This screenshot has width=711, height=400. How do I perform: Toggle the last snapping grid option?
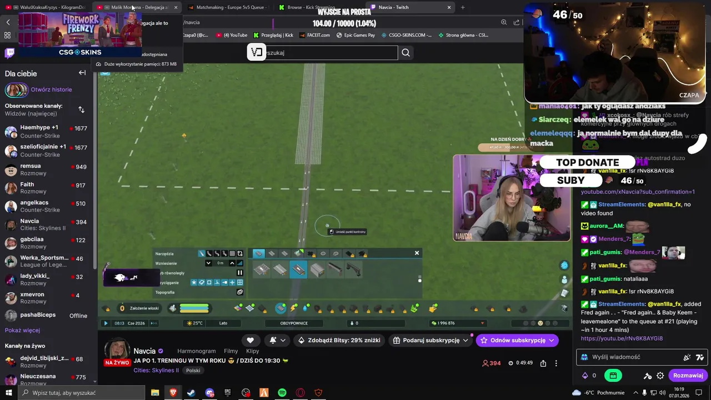[x=240, y=282]
